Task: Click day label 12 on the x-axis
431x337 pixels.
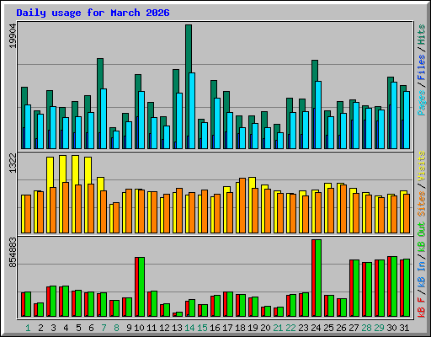Action: pyautogui.click(x=164, y=328)
